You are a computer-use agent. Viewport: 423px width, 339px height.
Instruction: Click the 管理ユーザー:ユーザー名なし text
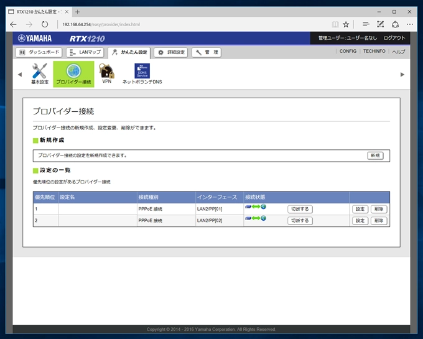pos(348,38)
